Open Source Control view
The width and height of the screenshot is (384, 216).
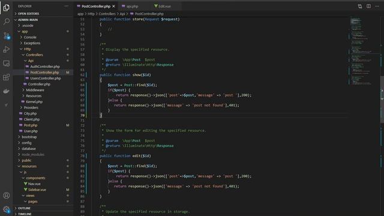click(x=7, y=36)
